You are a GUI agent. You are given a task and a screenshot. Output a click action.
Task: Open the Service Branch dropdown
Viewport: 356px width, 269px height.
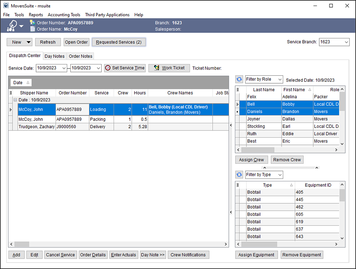click(x=346, y=42)
